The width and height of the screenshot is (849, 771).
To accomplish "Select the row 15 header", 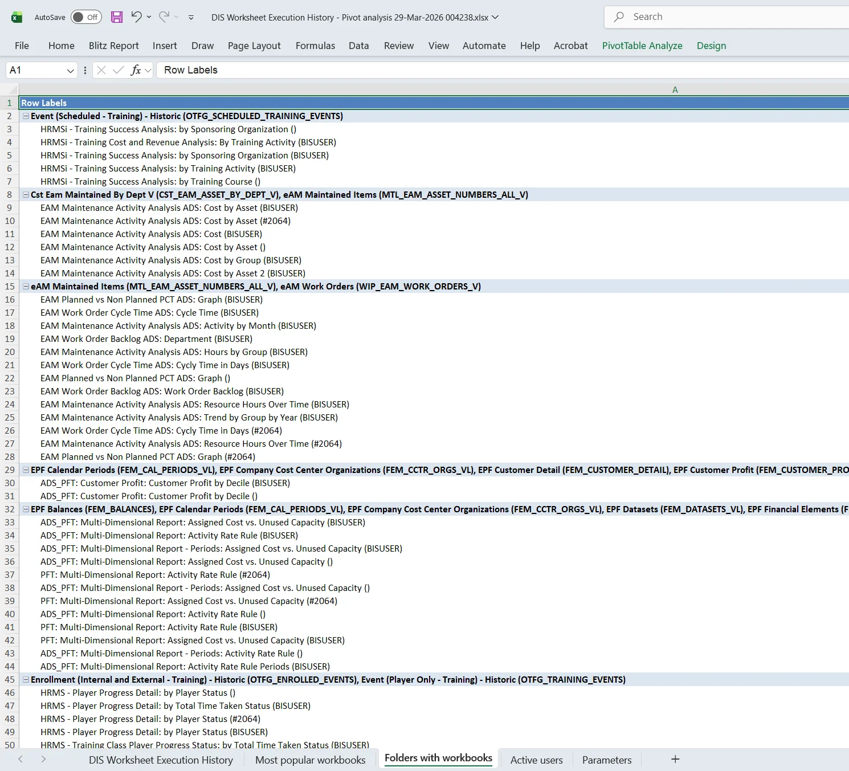I will pyautogui.click(x=10, y=286).
